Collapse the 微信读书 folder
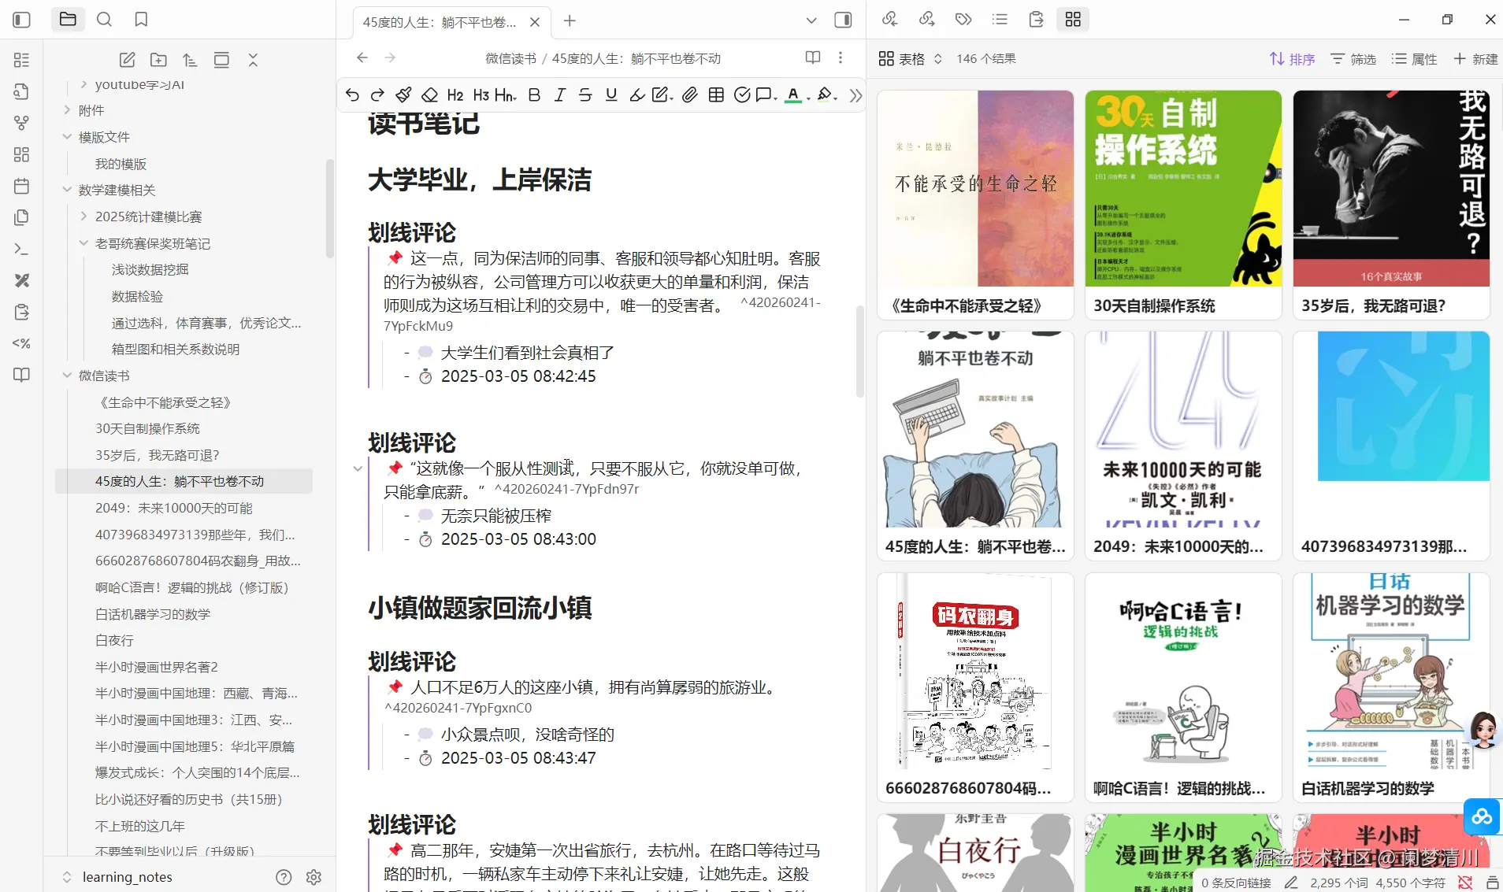This screenshot has height=892, width=1503. tap(67, 376)
